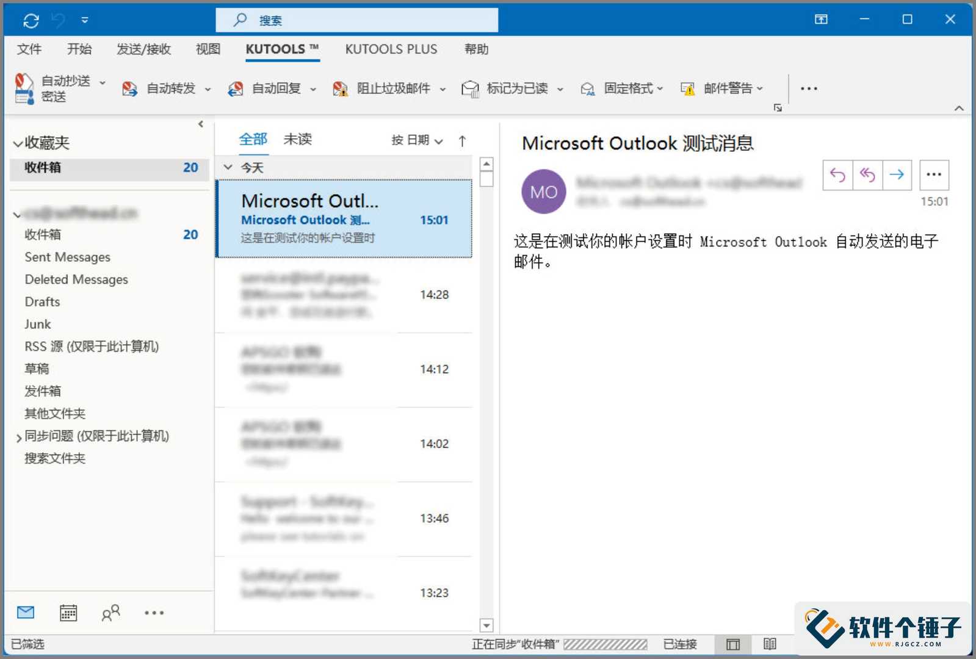This screenshot has height=659, width=976.
Task: Click the undo icon in title bar
Action: coord(59,21)
